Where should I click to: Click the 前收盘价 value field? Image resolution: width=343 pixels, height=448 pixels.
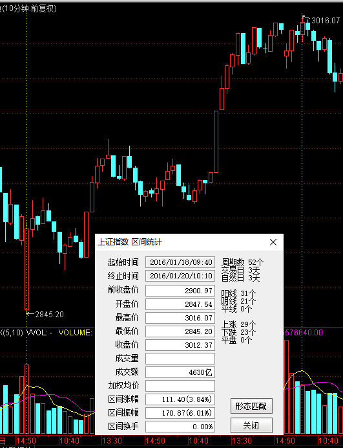180,291
